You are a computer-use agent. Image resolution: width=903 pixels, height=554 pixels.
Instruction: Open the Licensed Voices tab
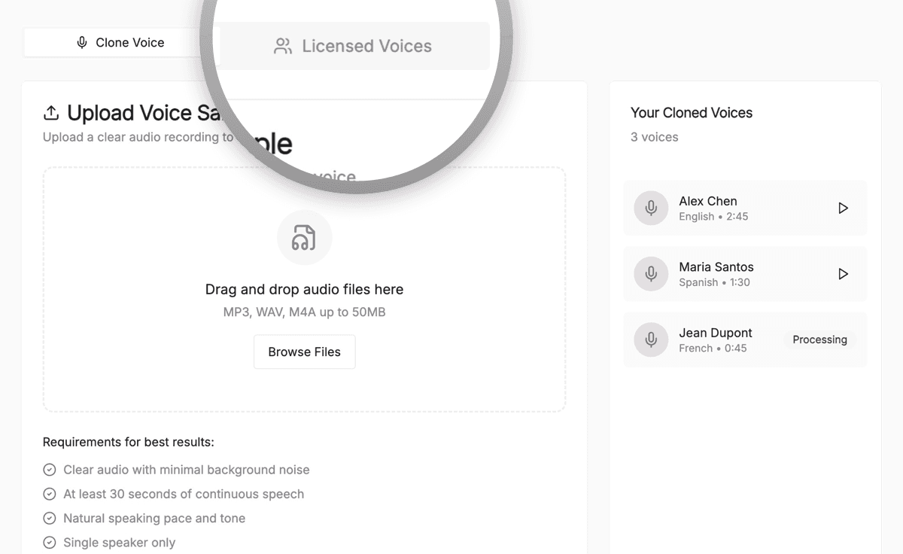354,46
